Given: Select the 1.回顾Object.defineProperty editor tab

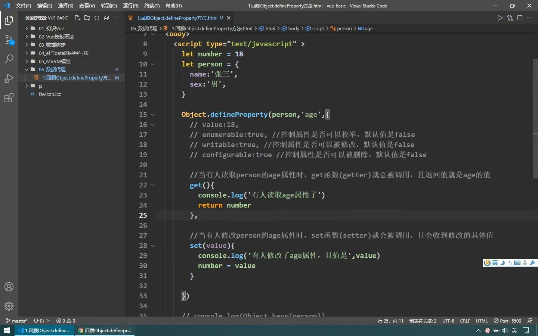Looking at the screenshot, I should click(x=179, y=18).
